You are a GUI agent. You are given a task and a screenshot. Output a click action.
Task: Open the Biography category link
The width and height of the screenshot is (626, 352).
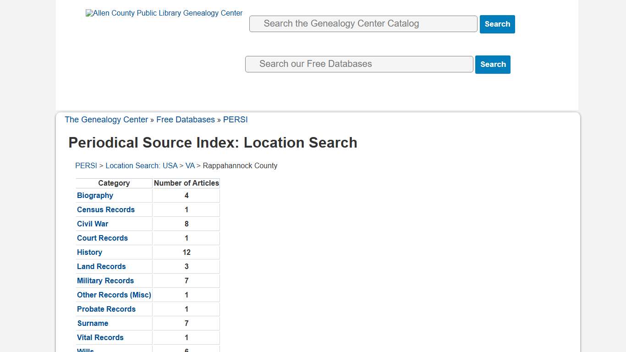(x=95, y=195)
